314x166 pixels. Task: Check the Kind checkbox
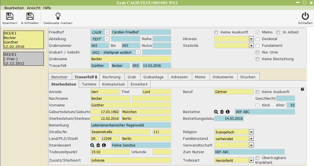[258, 105]
